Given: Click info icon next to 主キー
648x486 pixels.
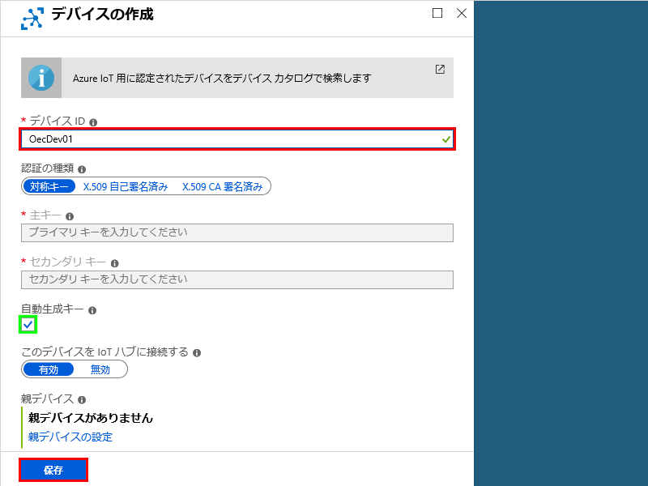Looking at the screenshot, I should click(70, 216).
